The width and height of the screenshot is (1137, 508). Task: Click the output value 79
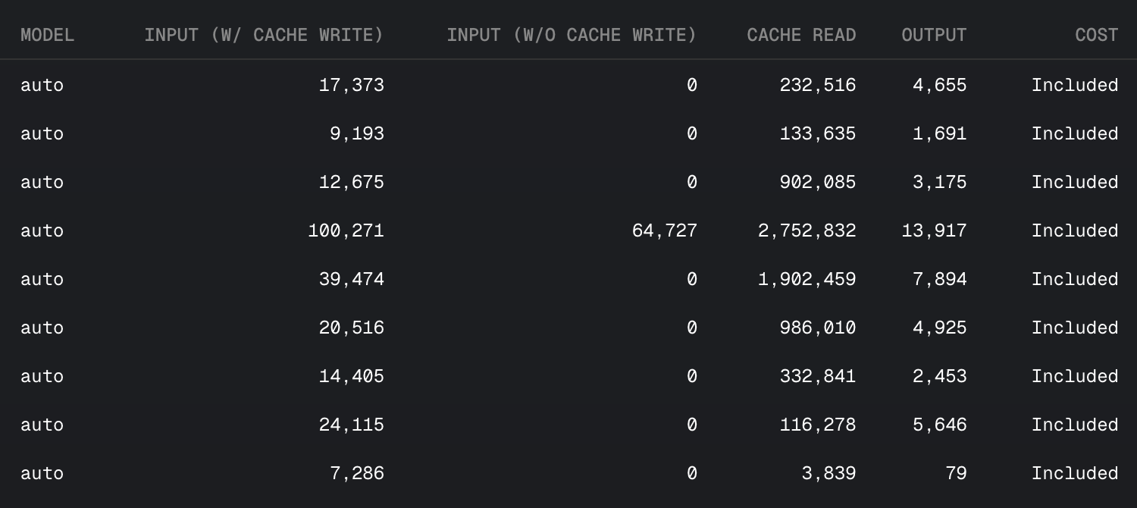click(x=956, y=473)
